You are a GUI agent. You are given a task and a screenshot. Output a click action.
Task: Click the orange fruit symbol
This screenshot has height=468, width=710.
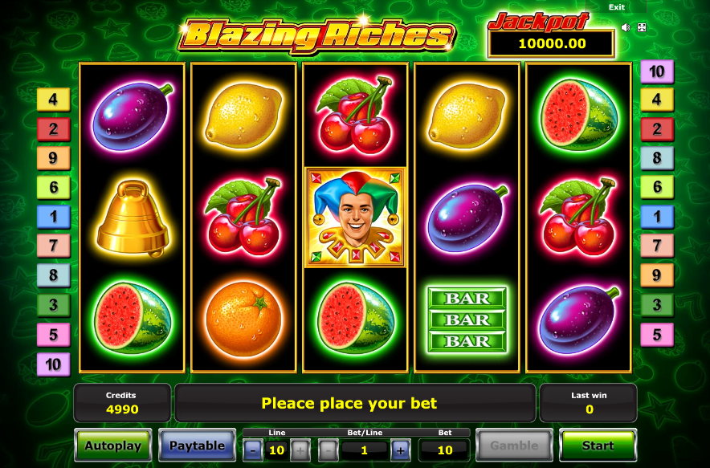click(x=243, y=319)
